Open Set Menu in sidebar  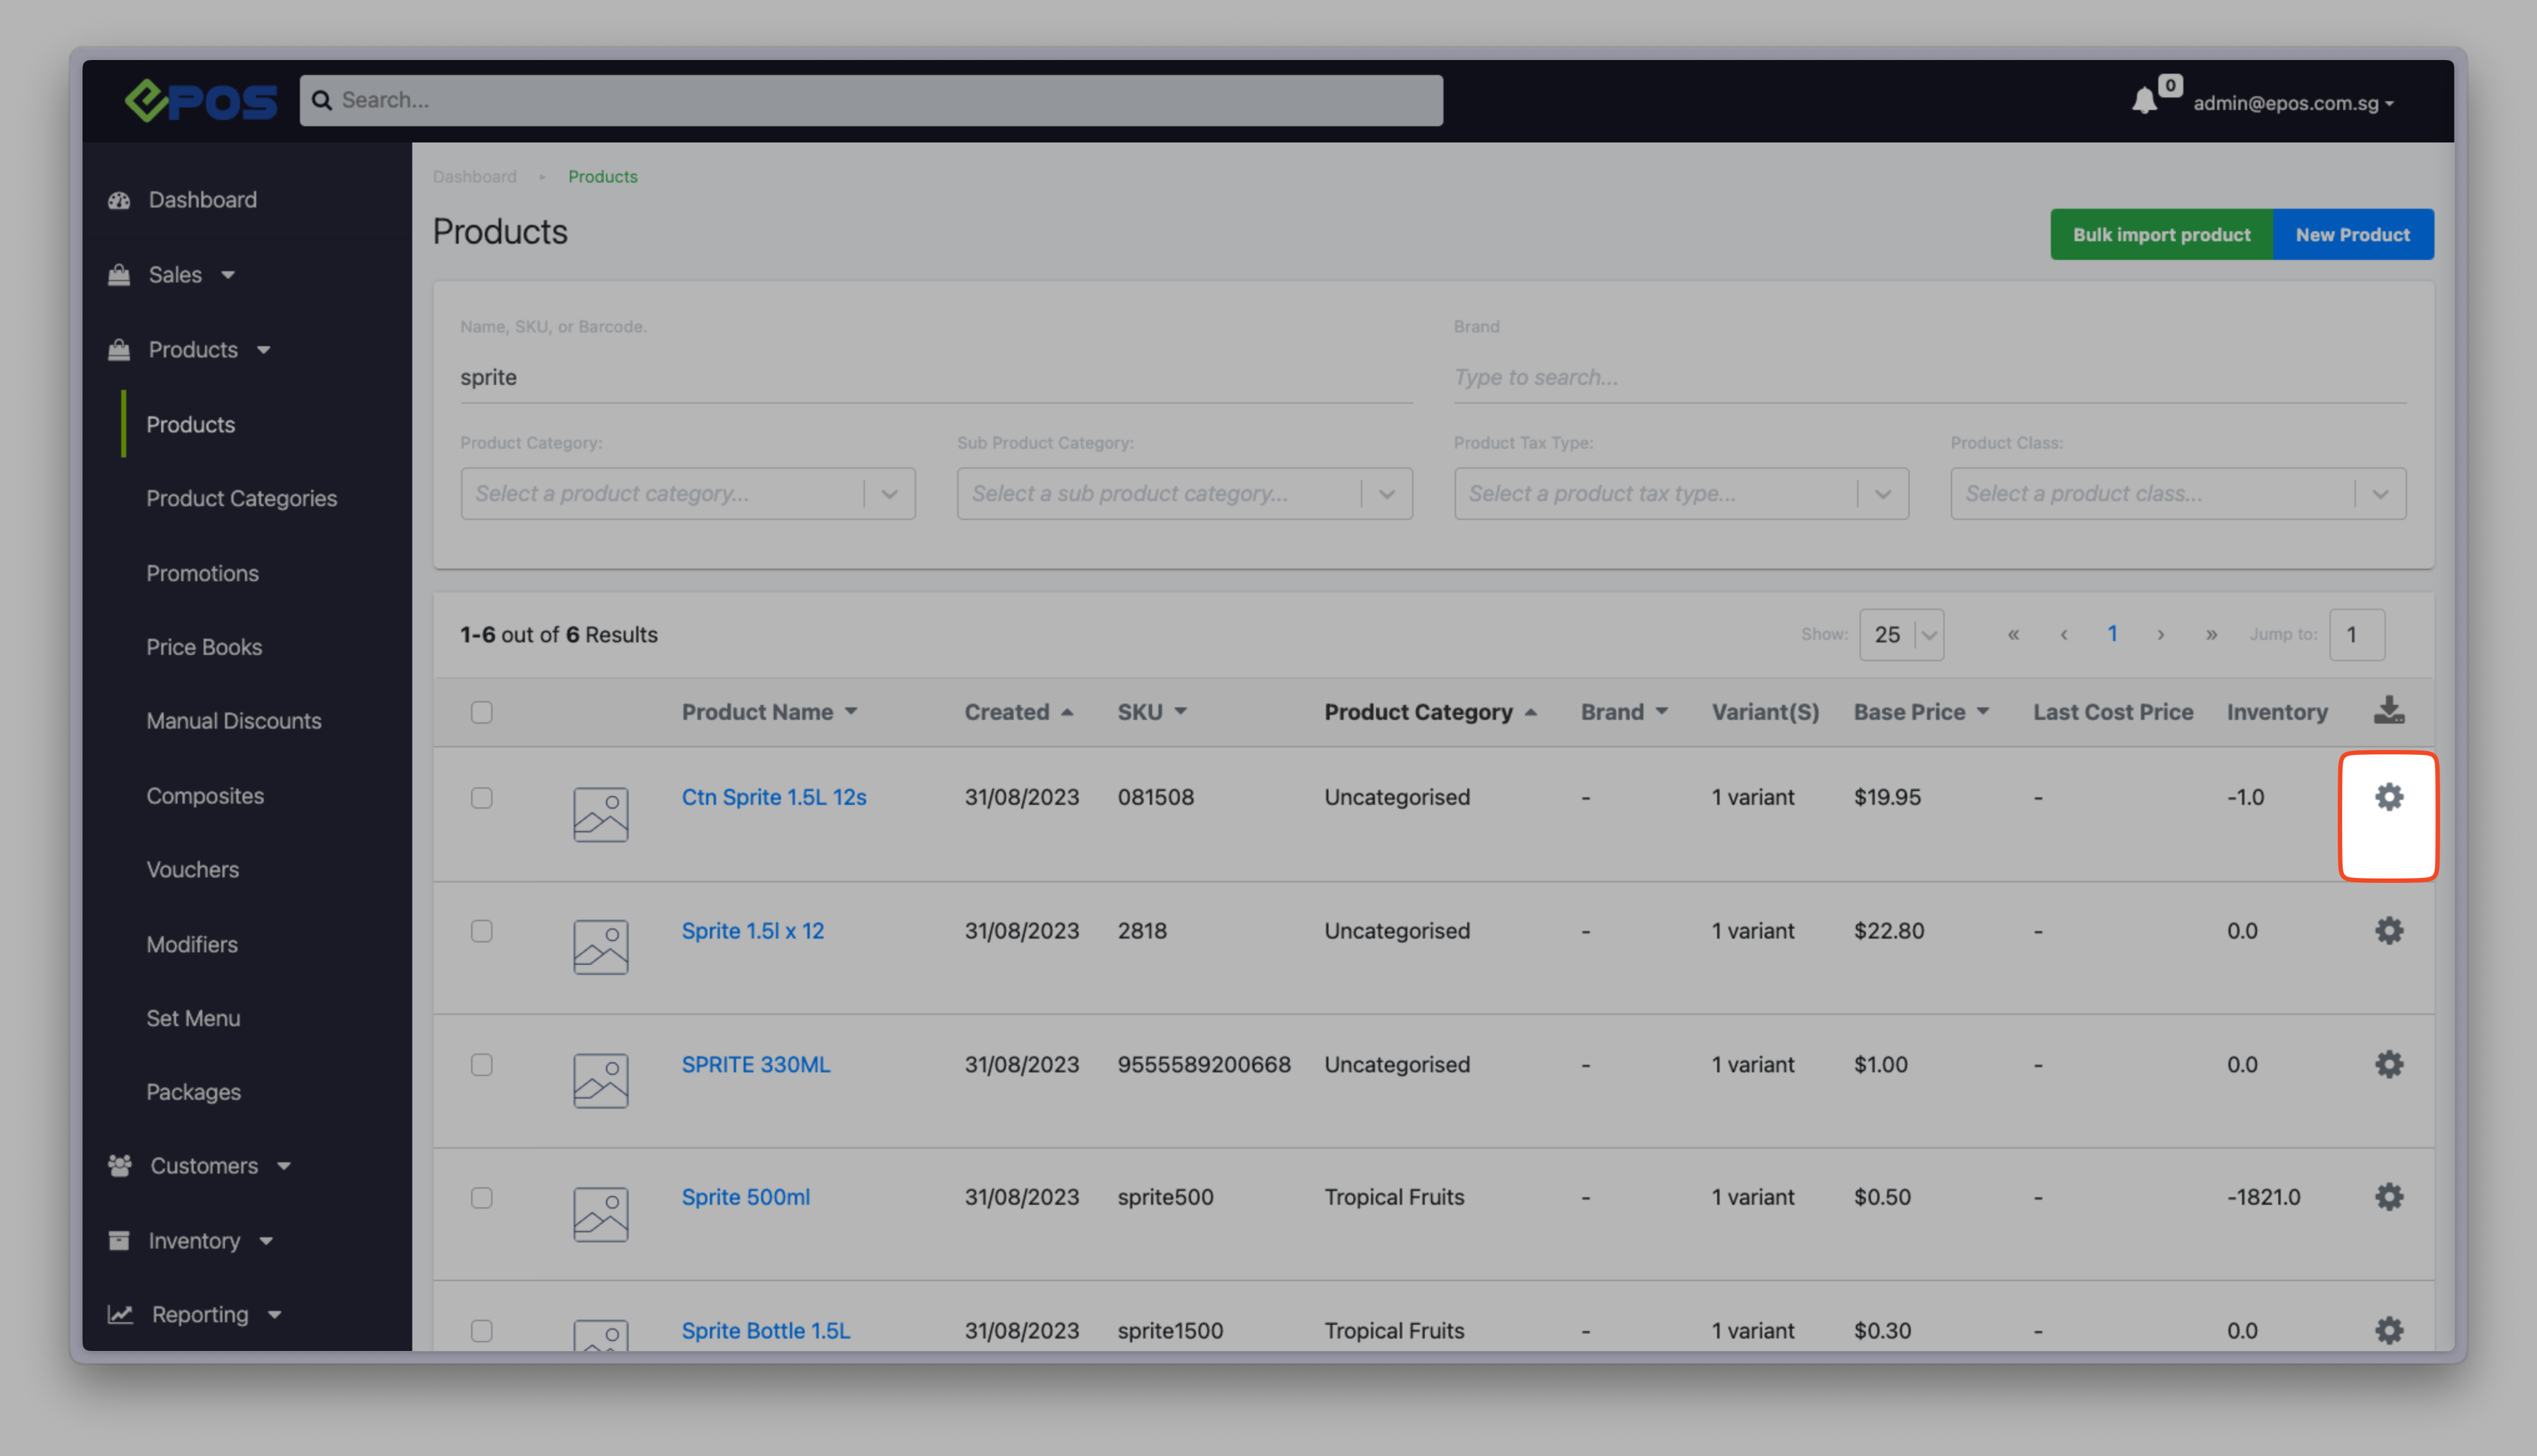(193, 1018)
